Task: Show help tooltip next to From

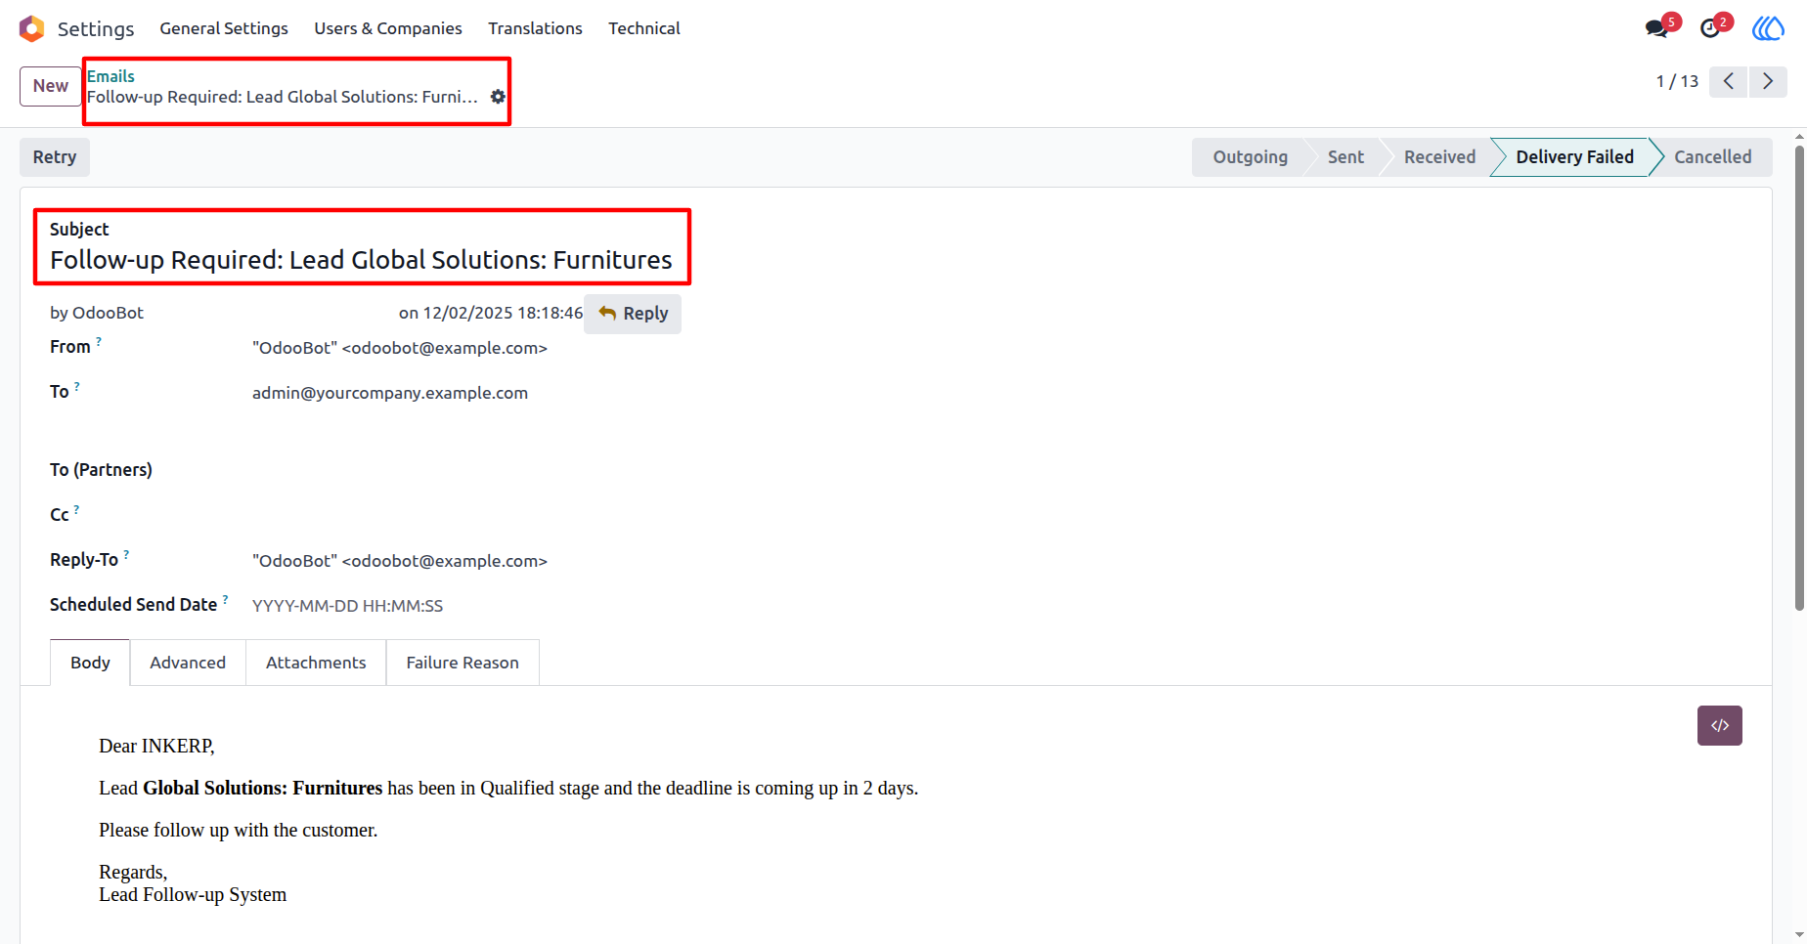Action: tap(99, 341)
